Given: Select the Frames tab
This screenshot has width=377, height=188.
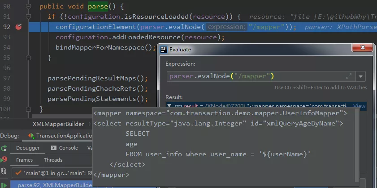Looking at the screenshot, I should [x=24, y=160].
